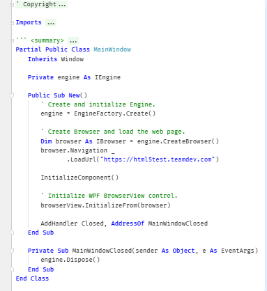Click the ellipsis box after Imports
This screenshot has width=267, height=291.
point(51,23)
